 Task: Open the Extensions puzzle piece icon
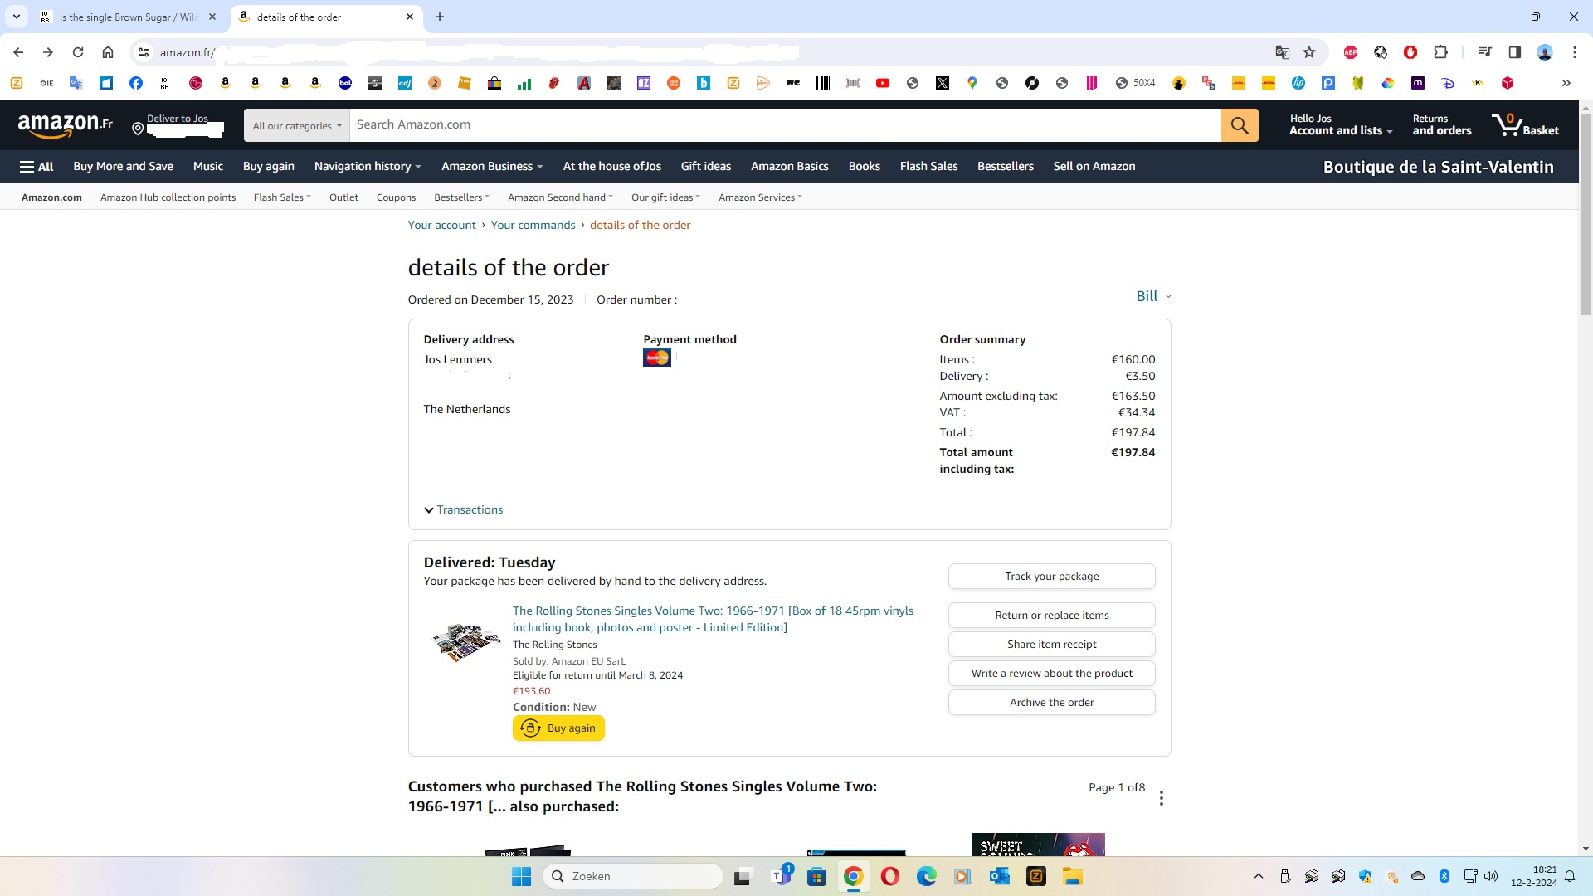(x=1440, y=52)
